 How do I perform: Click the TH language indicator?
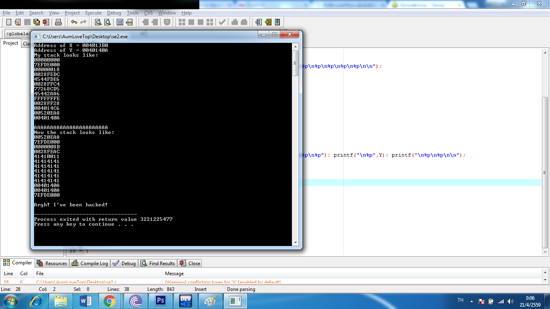[461, 301]
